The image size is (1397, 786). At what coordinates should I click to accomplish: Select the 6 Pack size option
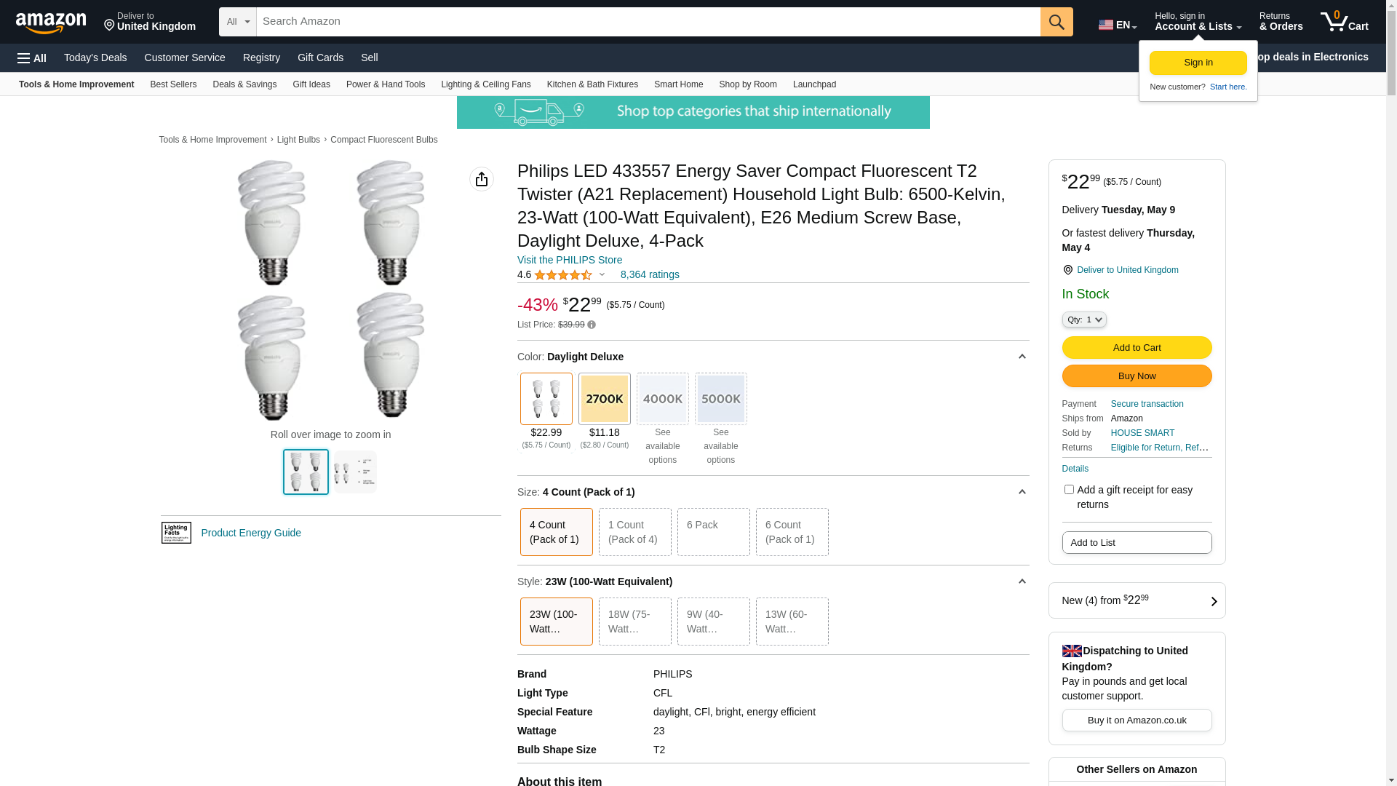[x=713, y=532]
